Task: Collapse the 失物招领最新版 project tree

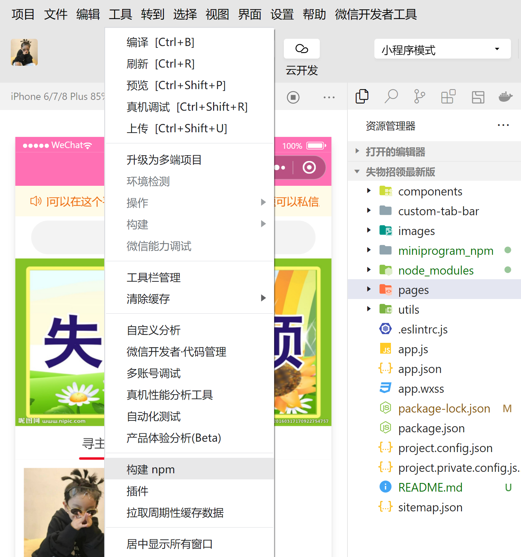Action: pos(357,172)
